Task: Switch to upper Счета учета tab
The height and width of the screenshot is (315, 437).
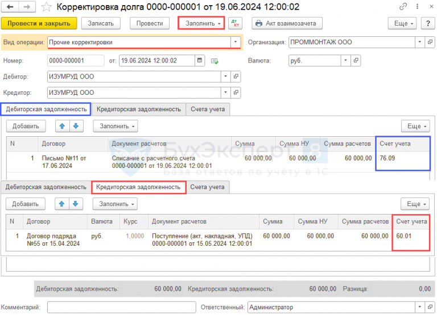Action: (208, 110)
